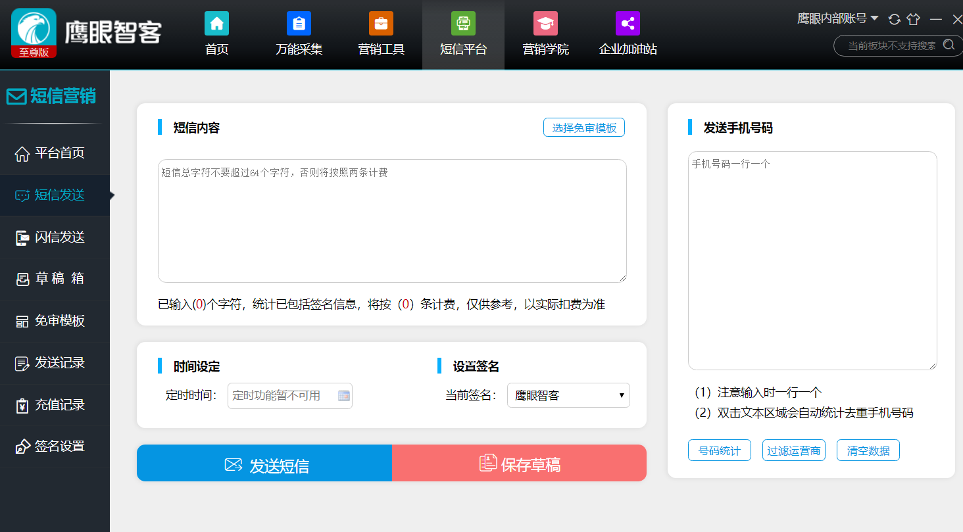Viewport: 963px width, 532px height.
Task: Click the 手机号码一行一个 phone numbers text area
Action: click(812, 261)
